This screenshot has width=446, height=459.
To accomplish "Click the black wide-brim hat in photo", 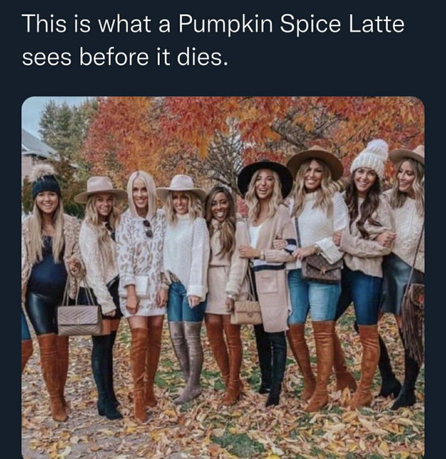I will click(x=264, y=173).
